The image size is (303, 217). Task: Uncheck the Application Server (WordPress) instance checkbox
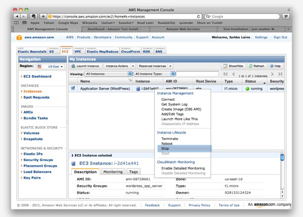[x=74, y=88]
